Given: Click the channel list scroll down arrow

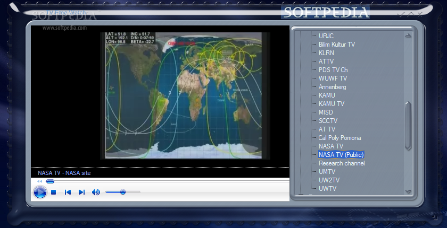Looking at the screenshot, I should coord(408,191).
